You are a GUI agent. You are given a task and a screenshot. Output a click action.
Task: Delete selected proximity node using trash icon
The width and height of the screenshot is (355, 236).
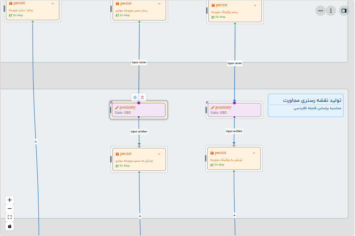pos(142,97)
